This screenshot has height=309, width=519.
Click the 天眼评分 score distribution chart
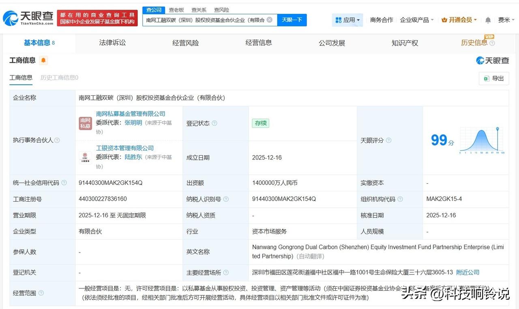click(x=482, y=141)
